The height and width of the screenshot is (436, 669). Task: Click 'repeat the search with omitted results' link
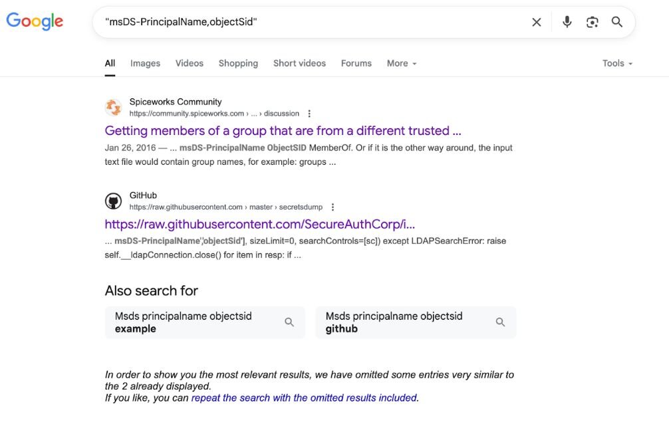pyautogui.click(x=305, y=398)
